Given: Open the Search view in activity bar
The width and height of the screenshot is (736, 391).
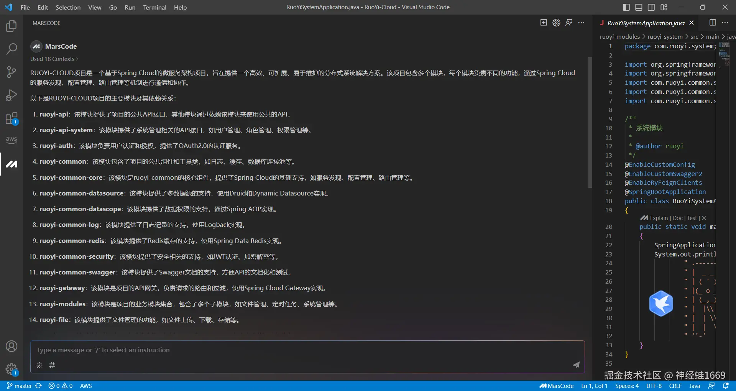Looking at the screenshot, I should pyautogui.click(x=11, y=49).
